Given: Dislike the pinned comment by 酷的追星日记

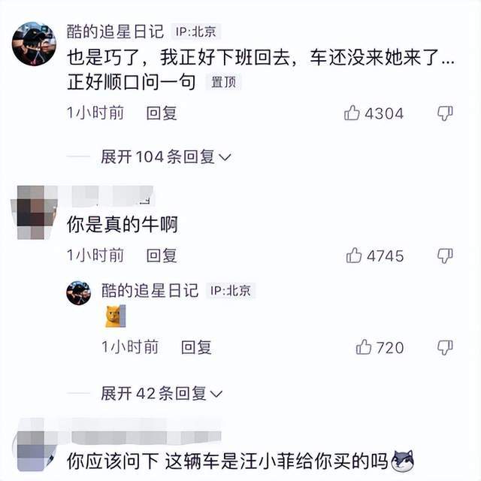Looking at the screenshot, I should click(x=445, y=113).
